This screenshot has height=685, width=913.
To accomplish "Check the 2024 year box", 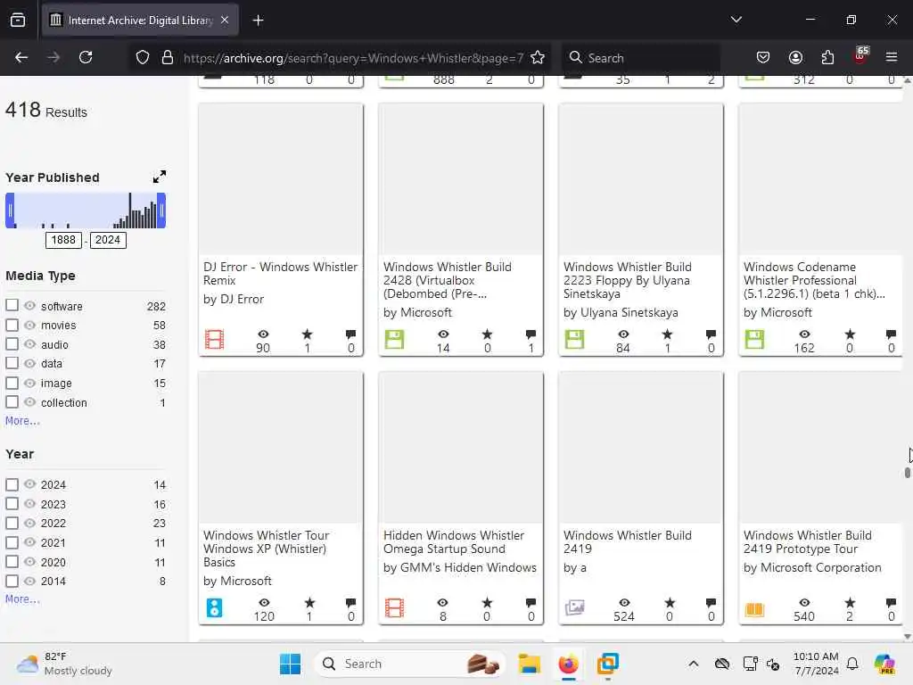I will [x=12, y=484].
